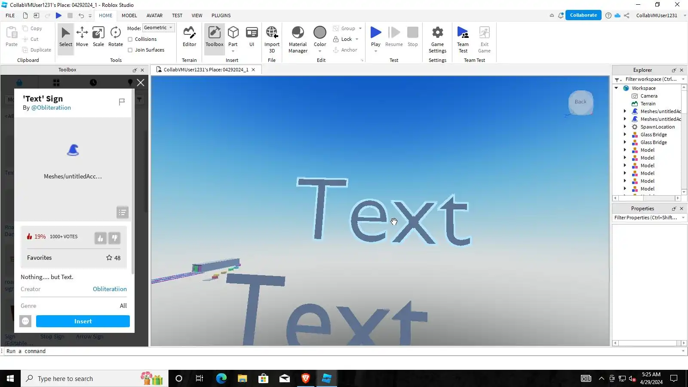Viewport: 688px width, 387px height.
Task: Open the @Obliteratiion author link
Action: click(x=51, y=107)
